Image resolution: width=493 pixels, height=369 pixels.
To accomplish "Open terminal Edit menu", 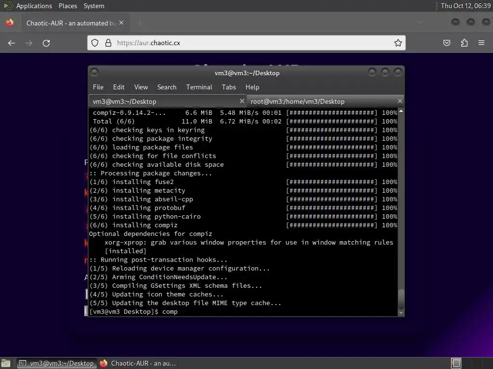I will (118, 87).
